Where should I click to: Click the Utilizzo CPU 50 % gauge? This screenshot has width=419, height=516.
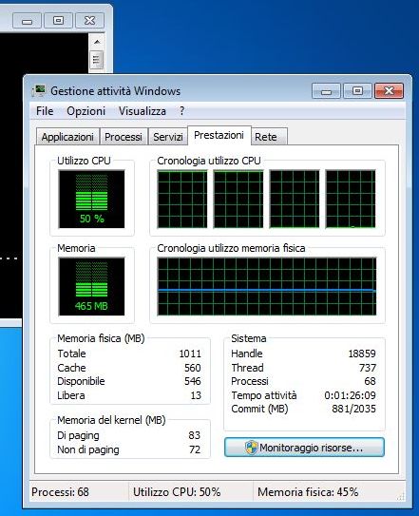point(92,199)
